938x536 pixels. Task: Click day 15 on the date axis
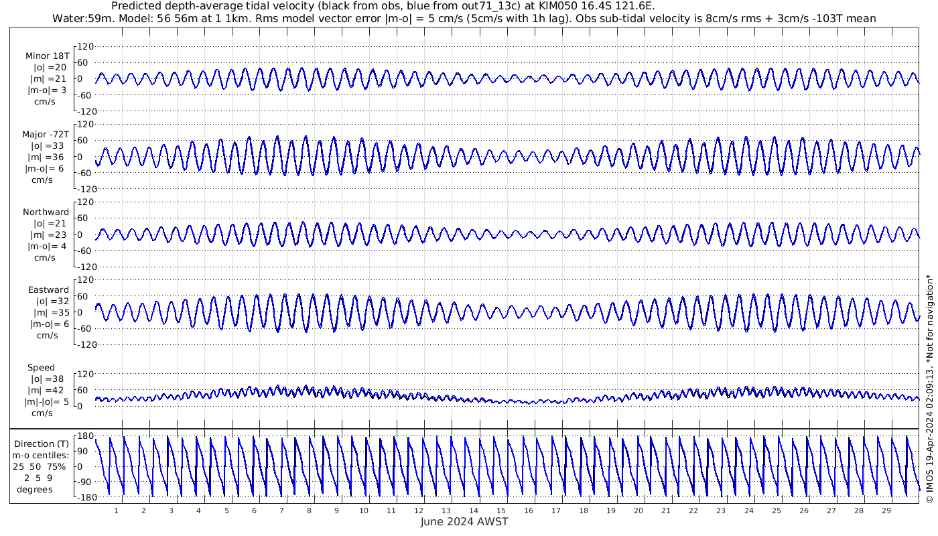coord(501,511)
